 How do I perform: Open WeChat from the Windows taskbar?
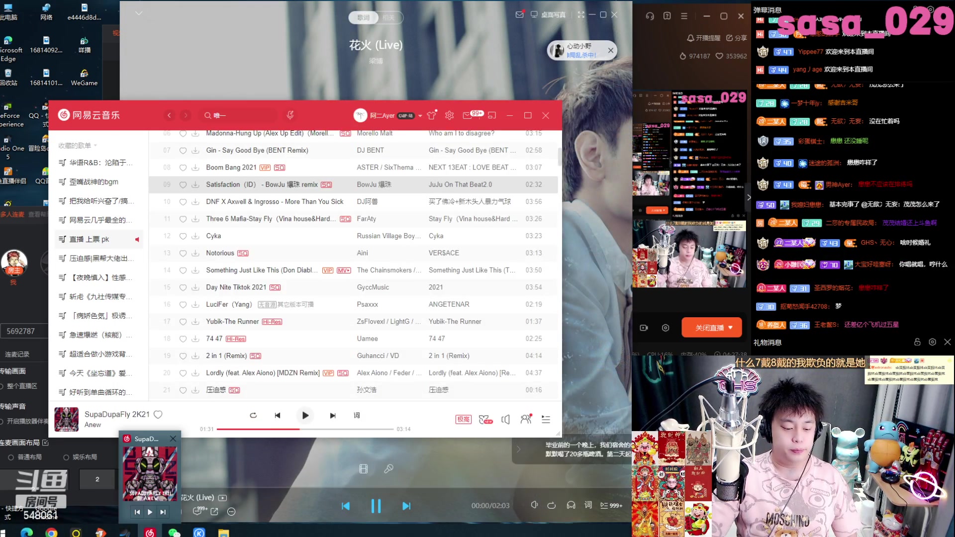click(174, 532)
